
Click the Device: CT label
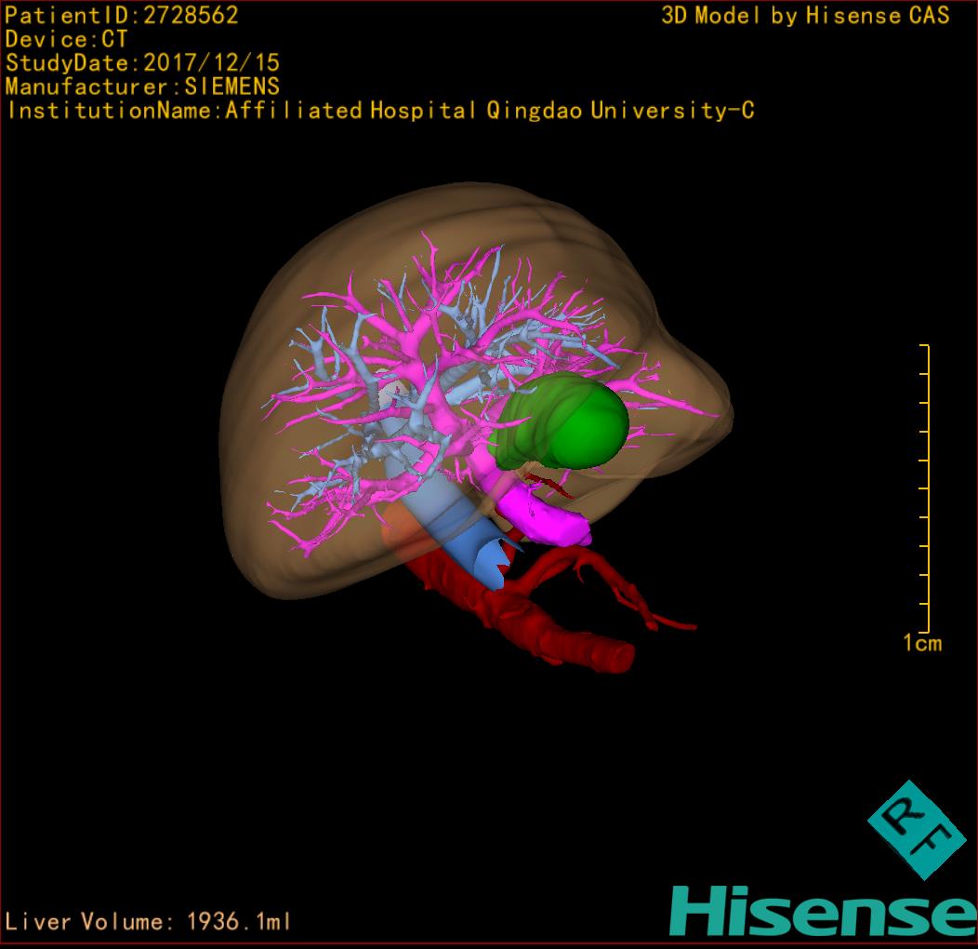66,39
